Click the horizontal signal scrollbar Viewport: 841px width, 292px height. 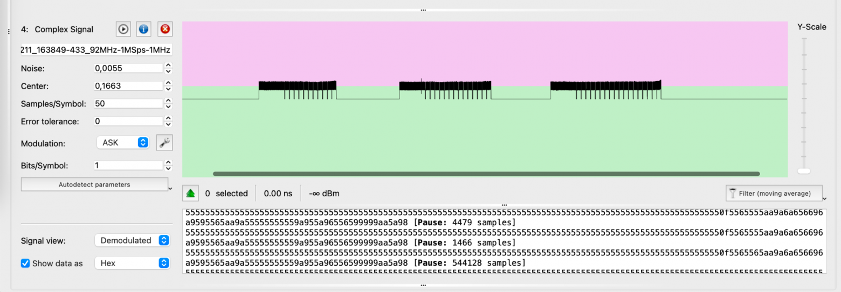[486, 174]
